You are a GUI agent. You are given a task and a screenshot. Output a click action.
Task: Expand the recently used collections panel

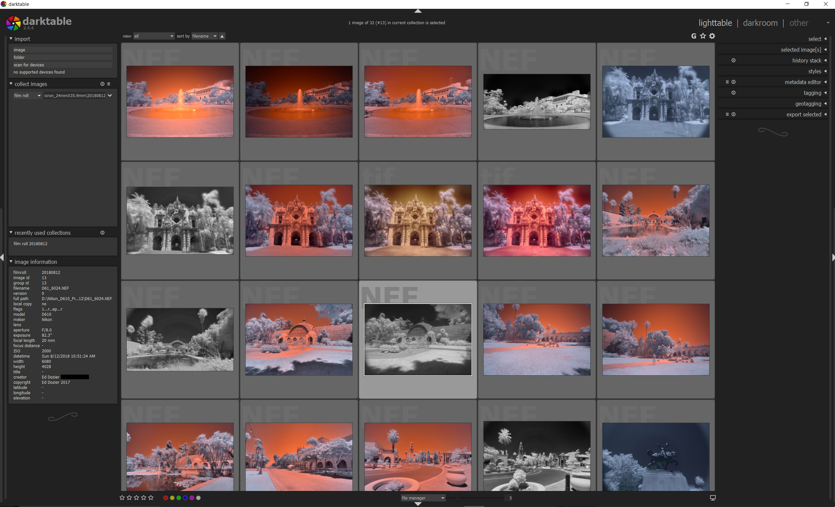(x=11, y=233)
